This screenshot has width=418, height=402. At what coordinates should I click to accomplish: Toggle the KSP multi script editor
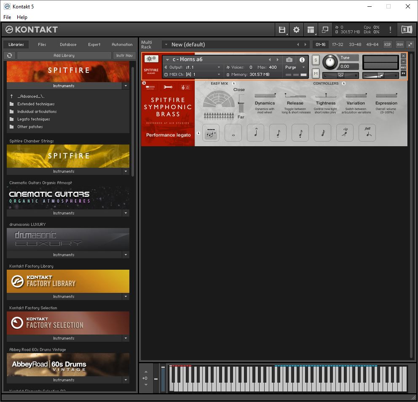[388, 45]
